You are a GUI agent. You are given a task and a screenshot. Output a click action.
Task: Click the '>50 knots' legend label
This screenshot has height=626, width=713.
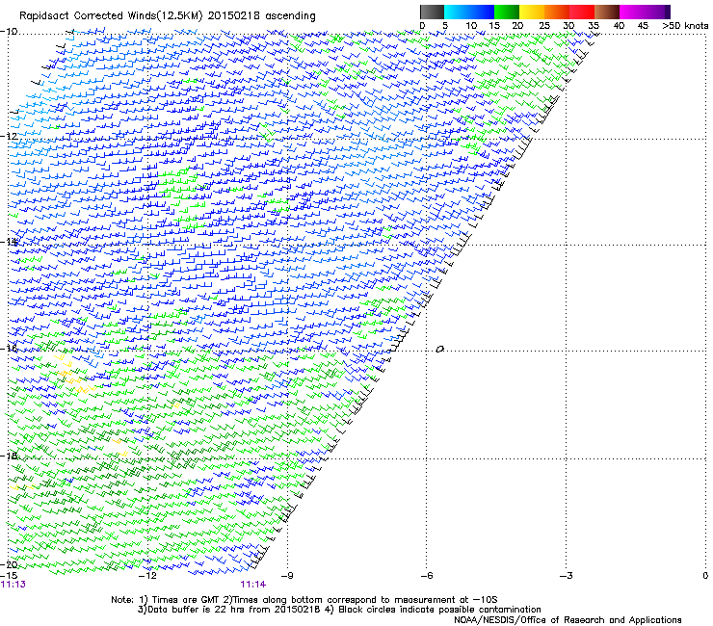[x=685, y=26]
